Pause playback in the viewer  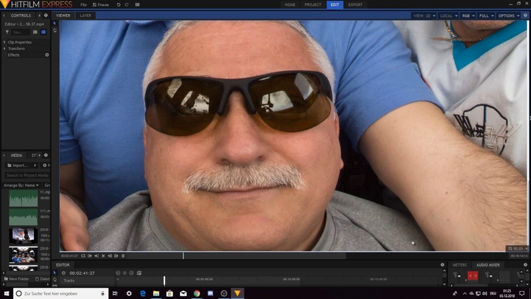(x=123, y=256)
